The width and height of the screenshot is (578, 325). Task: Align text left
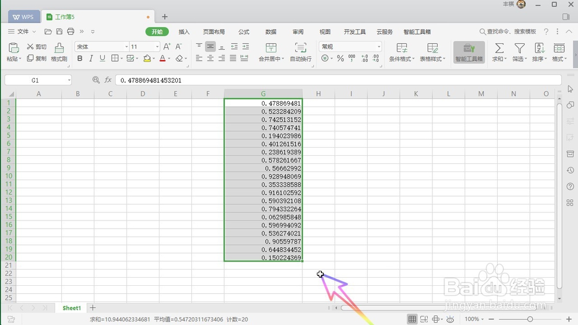coord(199,58)
